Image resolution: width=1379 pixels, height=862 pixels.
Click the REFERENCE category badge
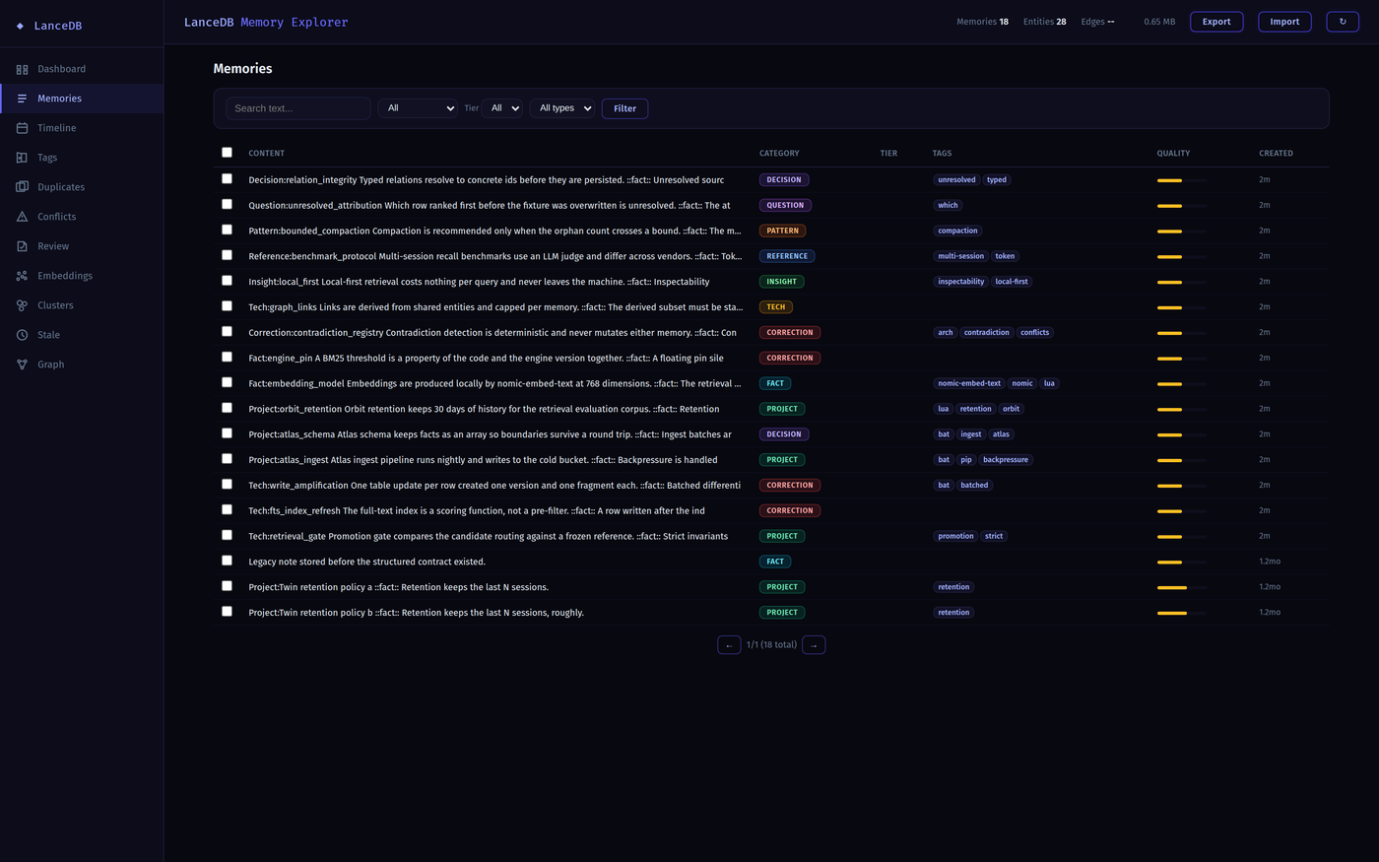point(787,256)
